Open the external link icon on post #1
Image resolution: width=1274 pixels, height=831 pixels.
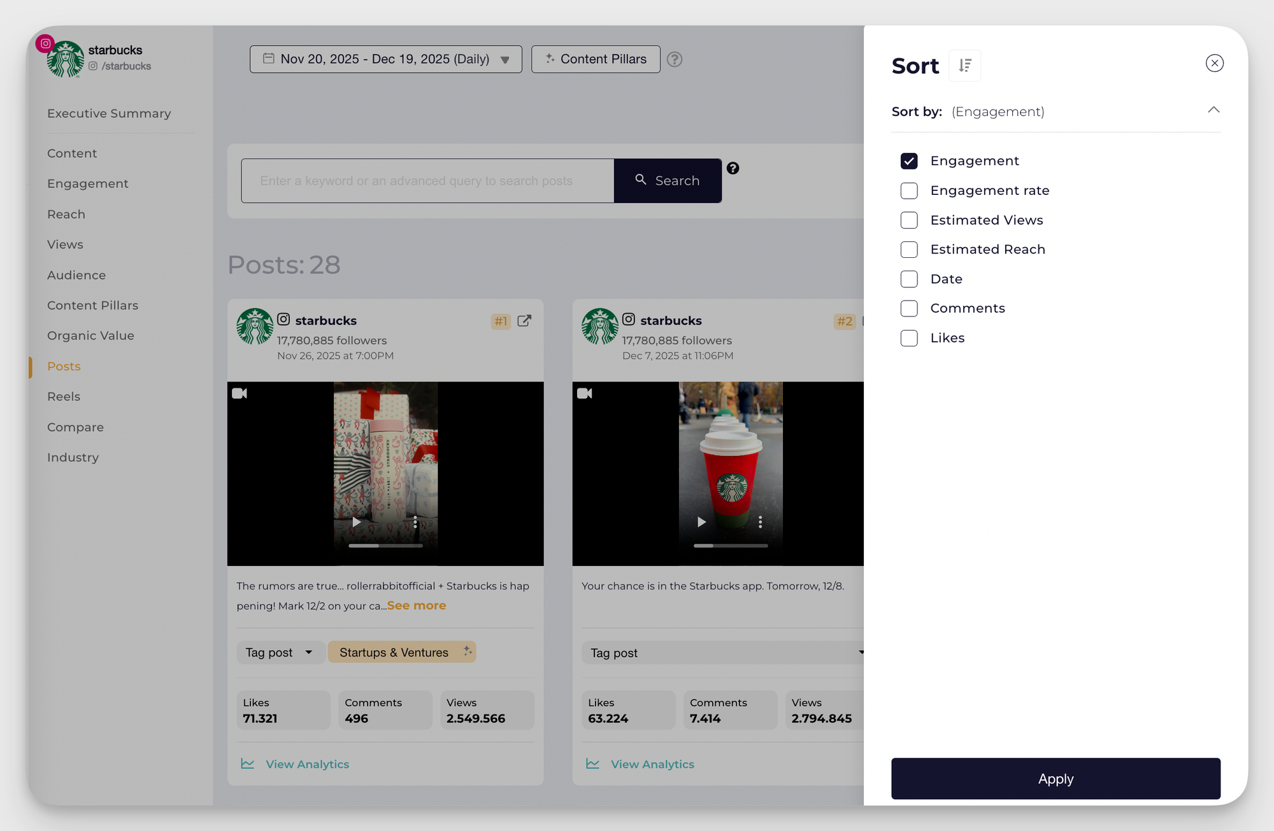(x=524, y=322)
